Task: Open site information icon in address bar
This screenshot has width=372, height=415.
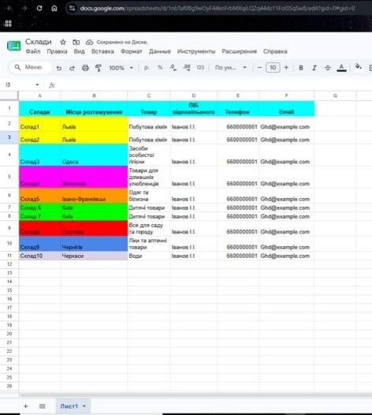Action: point(73,8)
